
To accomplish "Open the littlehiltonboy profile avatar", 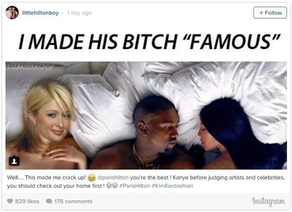I will click(12, 13).
